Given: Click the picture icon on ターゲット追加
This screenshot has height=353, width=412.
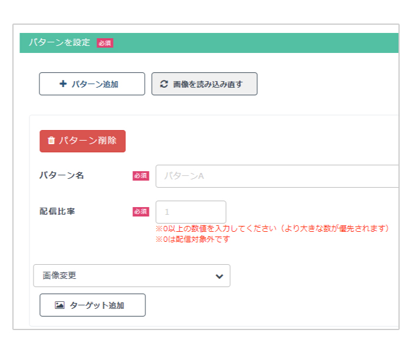Looking at the screenshot, I should click(59, 305).
